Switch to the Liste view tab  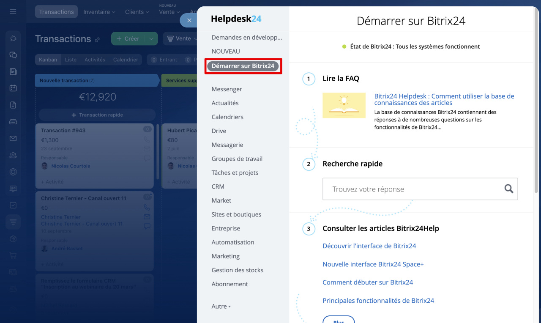[x=71, y=60]
